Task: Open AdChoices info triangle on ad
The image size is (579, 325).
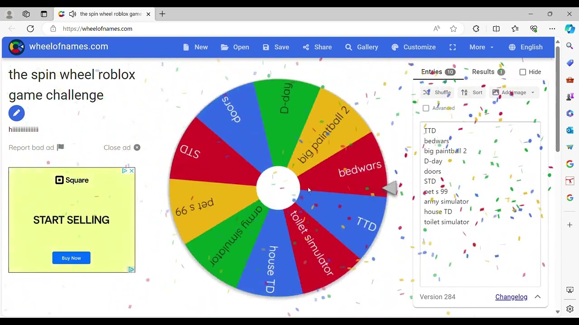Action: [124, 171]
